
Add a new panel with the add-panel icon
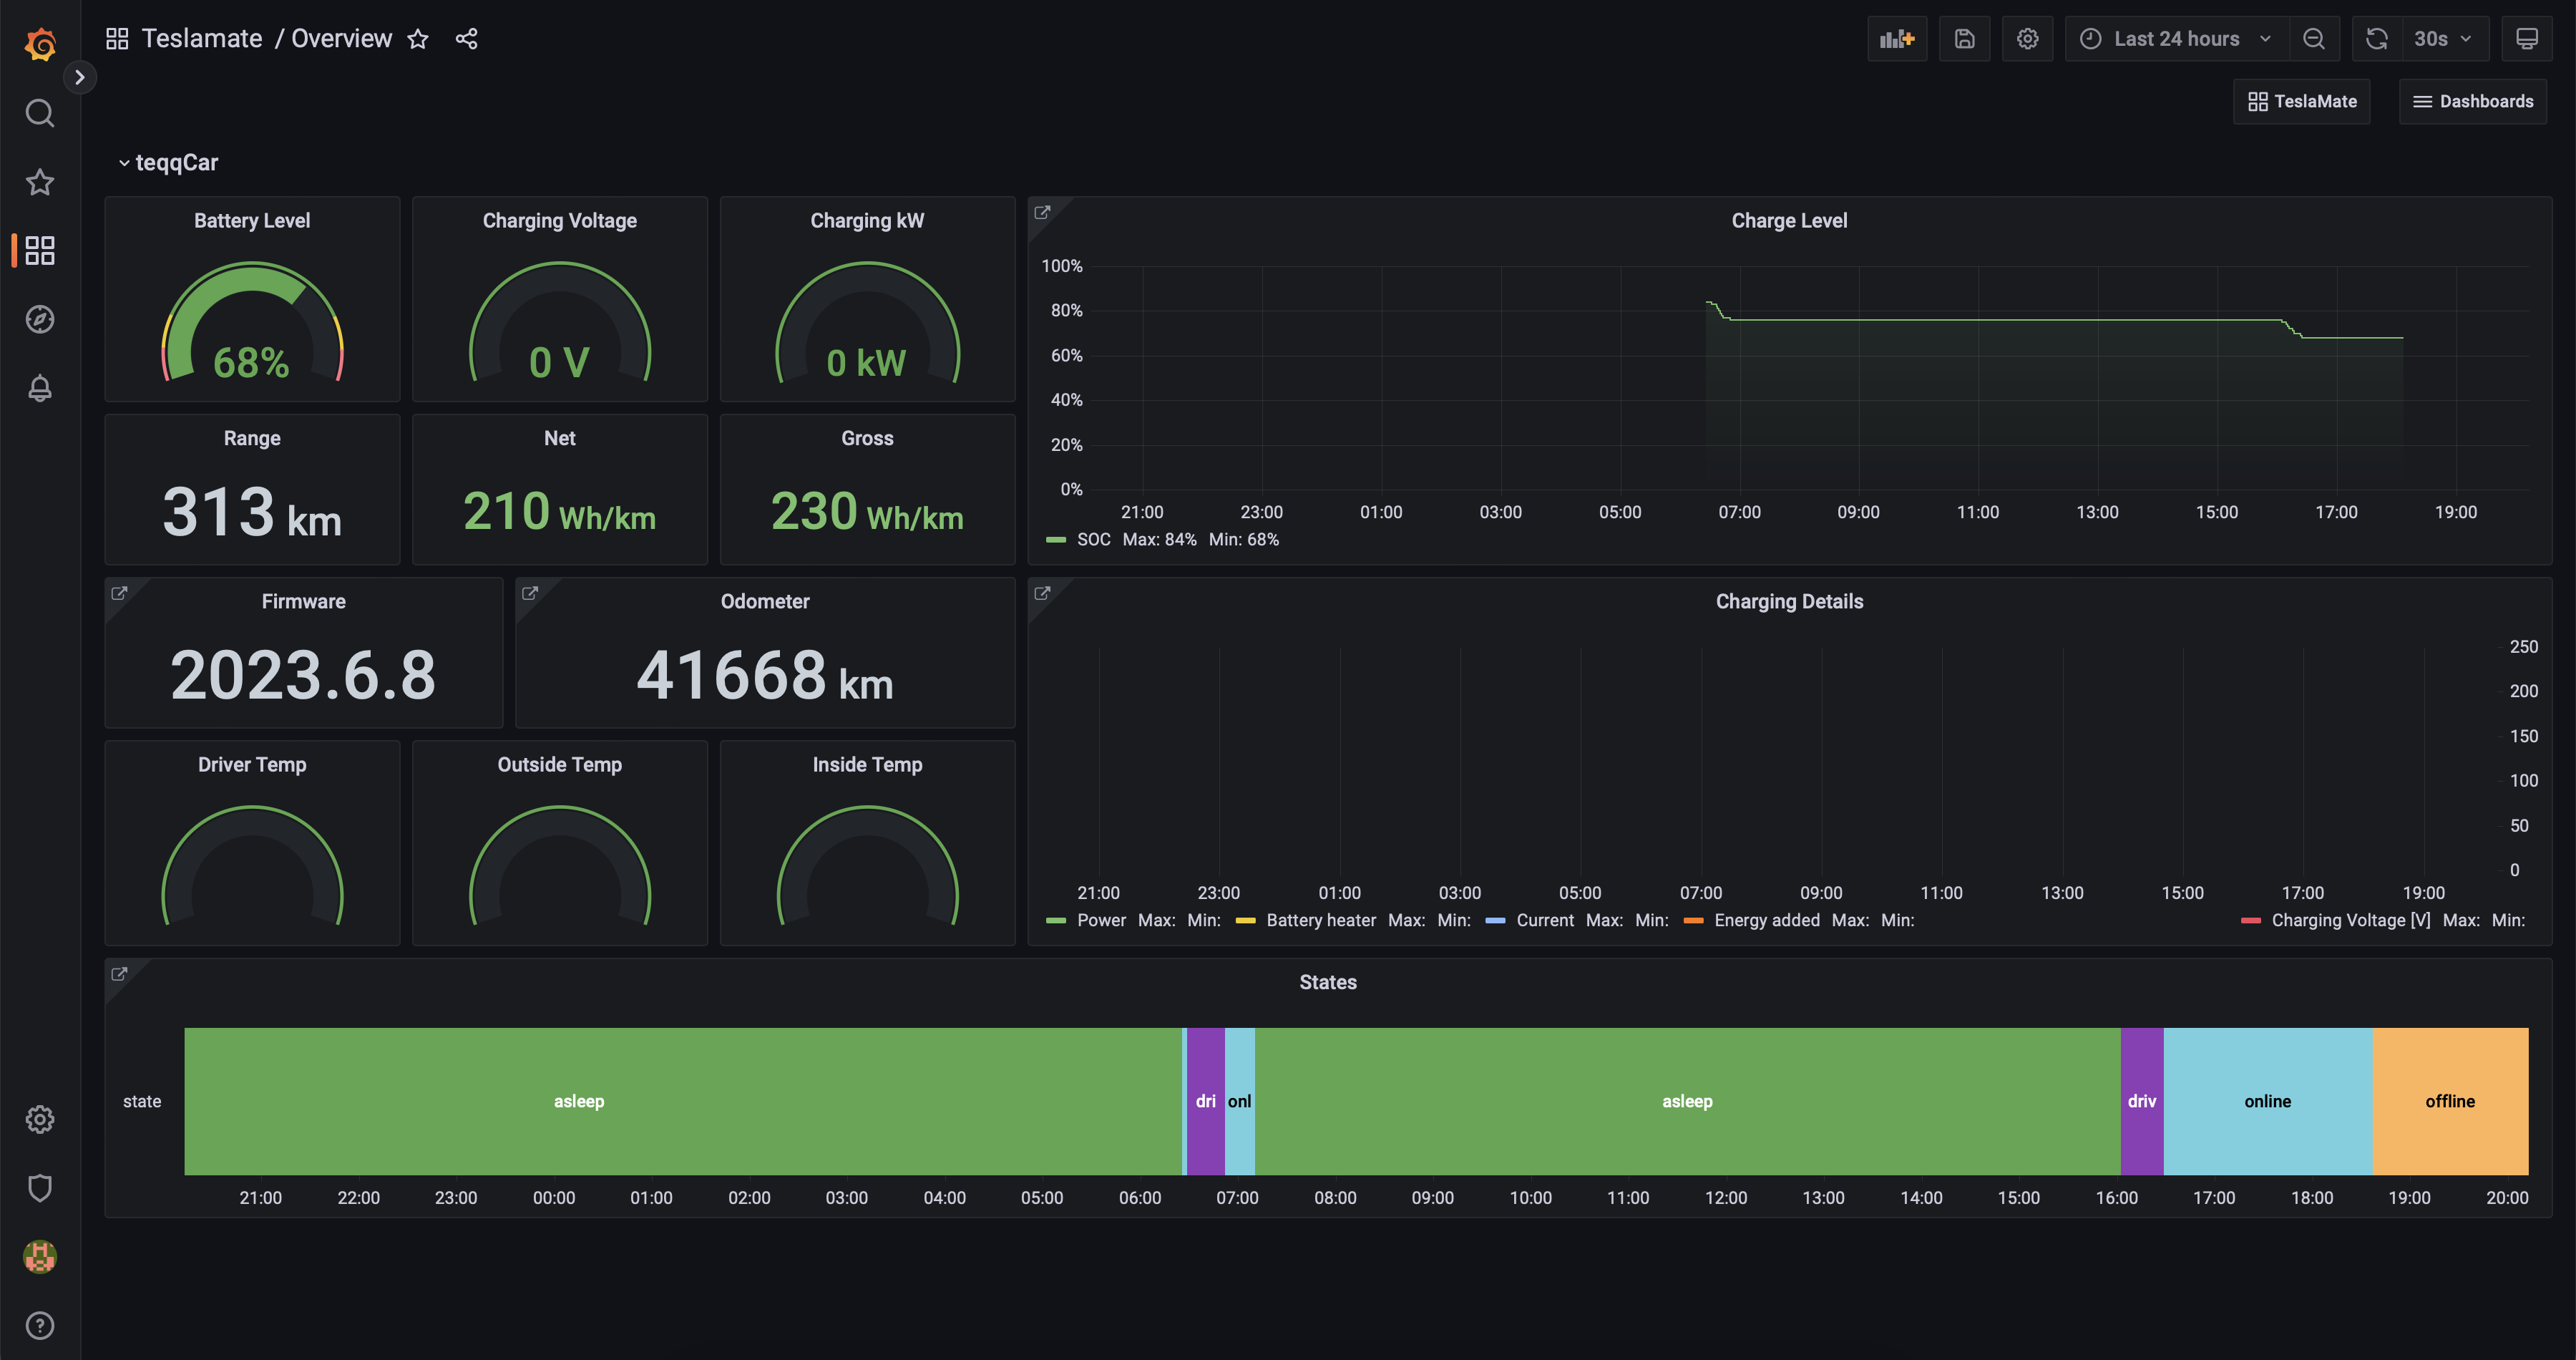(x=1896, y=38)
